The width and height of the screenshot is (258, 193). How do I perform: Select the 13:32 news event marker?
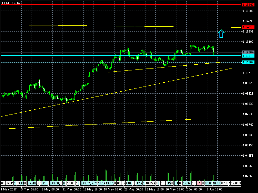pos(109,183)
